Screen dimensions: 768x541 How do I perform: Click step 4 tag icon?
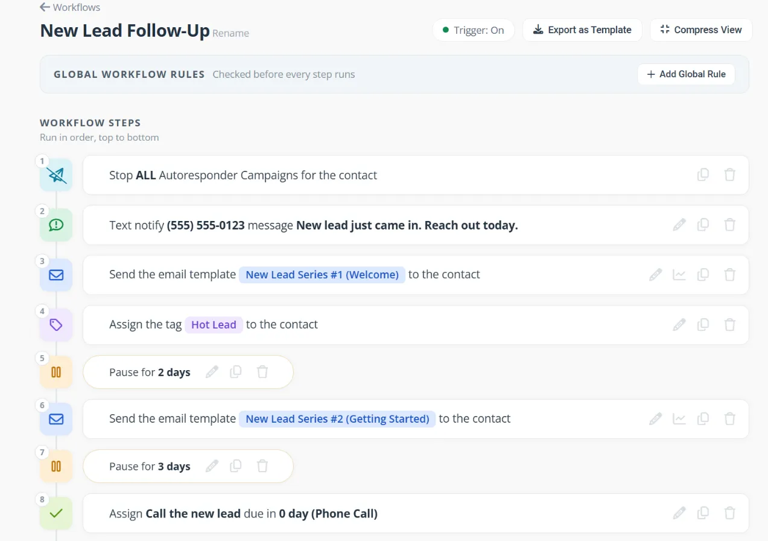click(56, 325)
